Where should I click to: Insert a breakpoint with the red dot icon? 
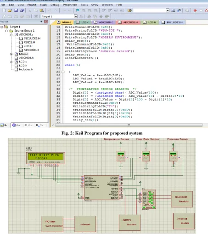click(195, 11)
